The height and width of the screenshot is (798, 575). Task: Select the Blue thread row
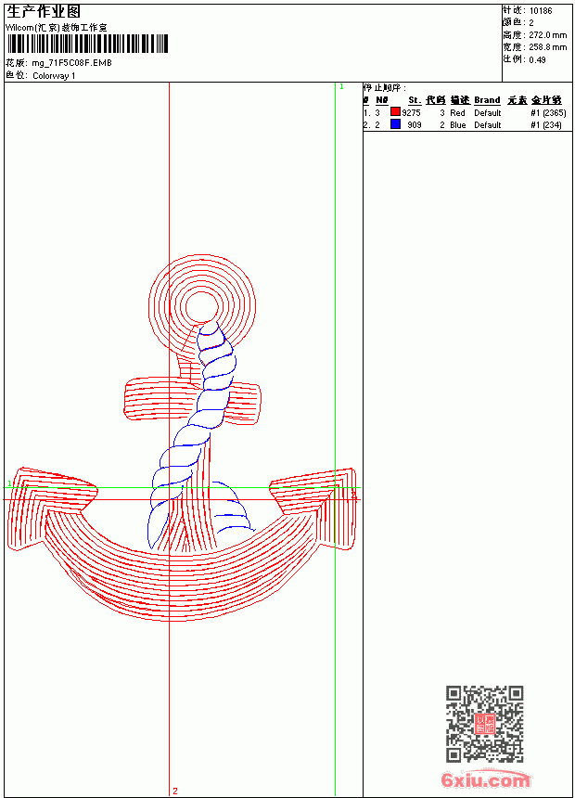click(x=463, y=124)
